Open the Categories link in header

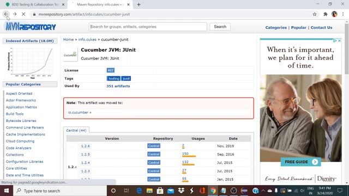(x=276, y=28)
